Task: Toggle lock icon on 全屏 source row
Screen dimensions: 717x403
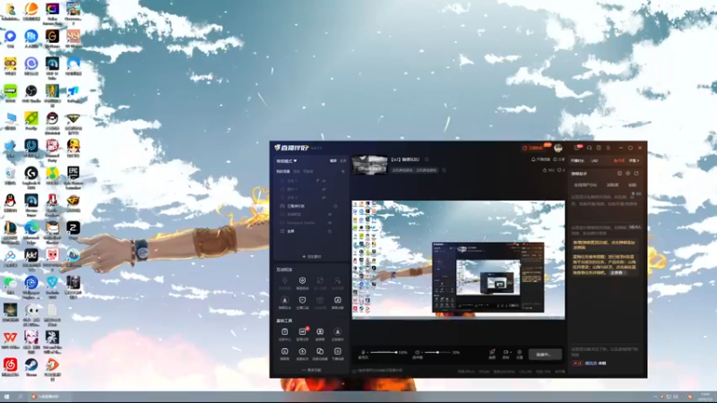Action: point(330,231)
